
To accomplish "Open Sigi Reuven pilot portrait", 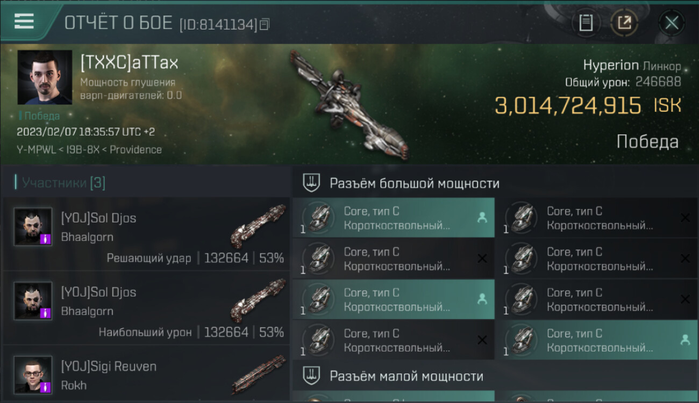I will coord(33,375).
